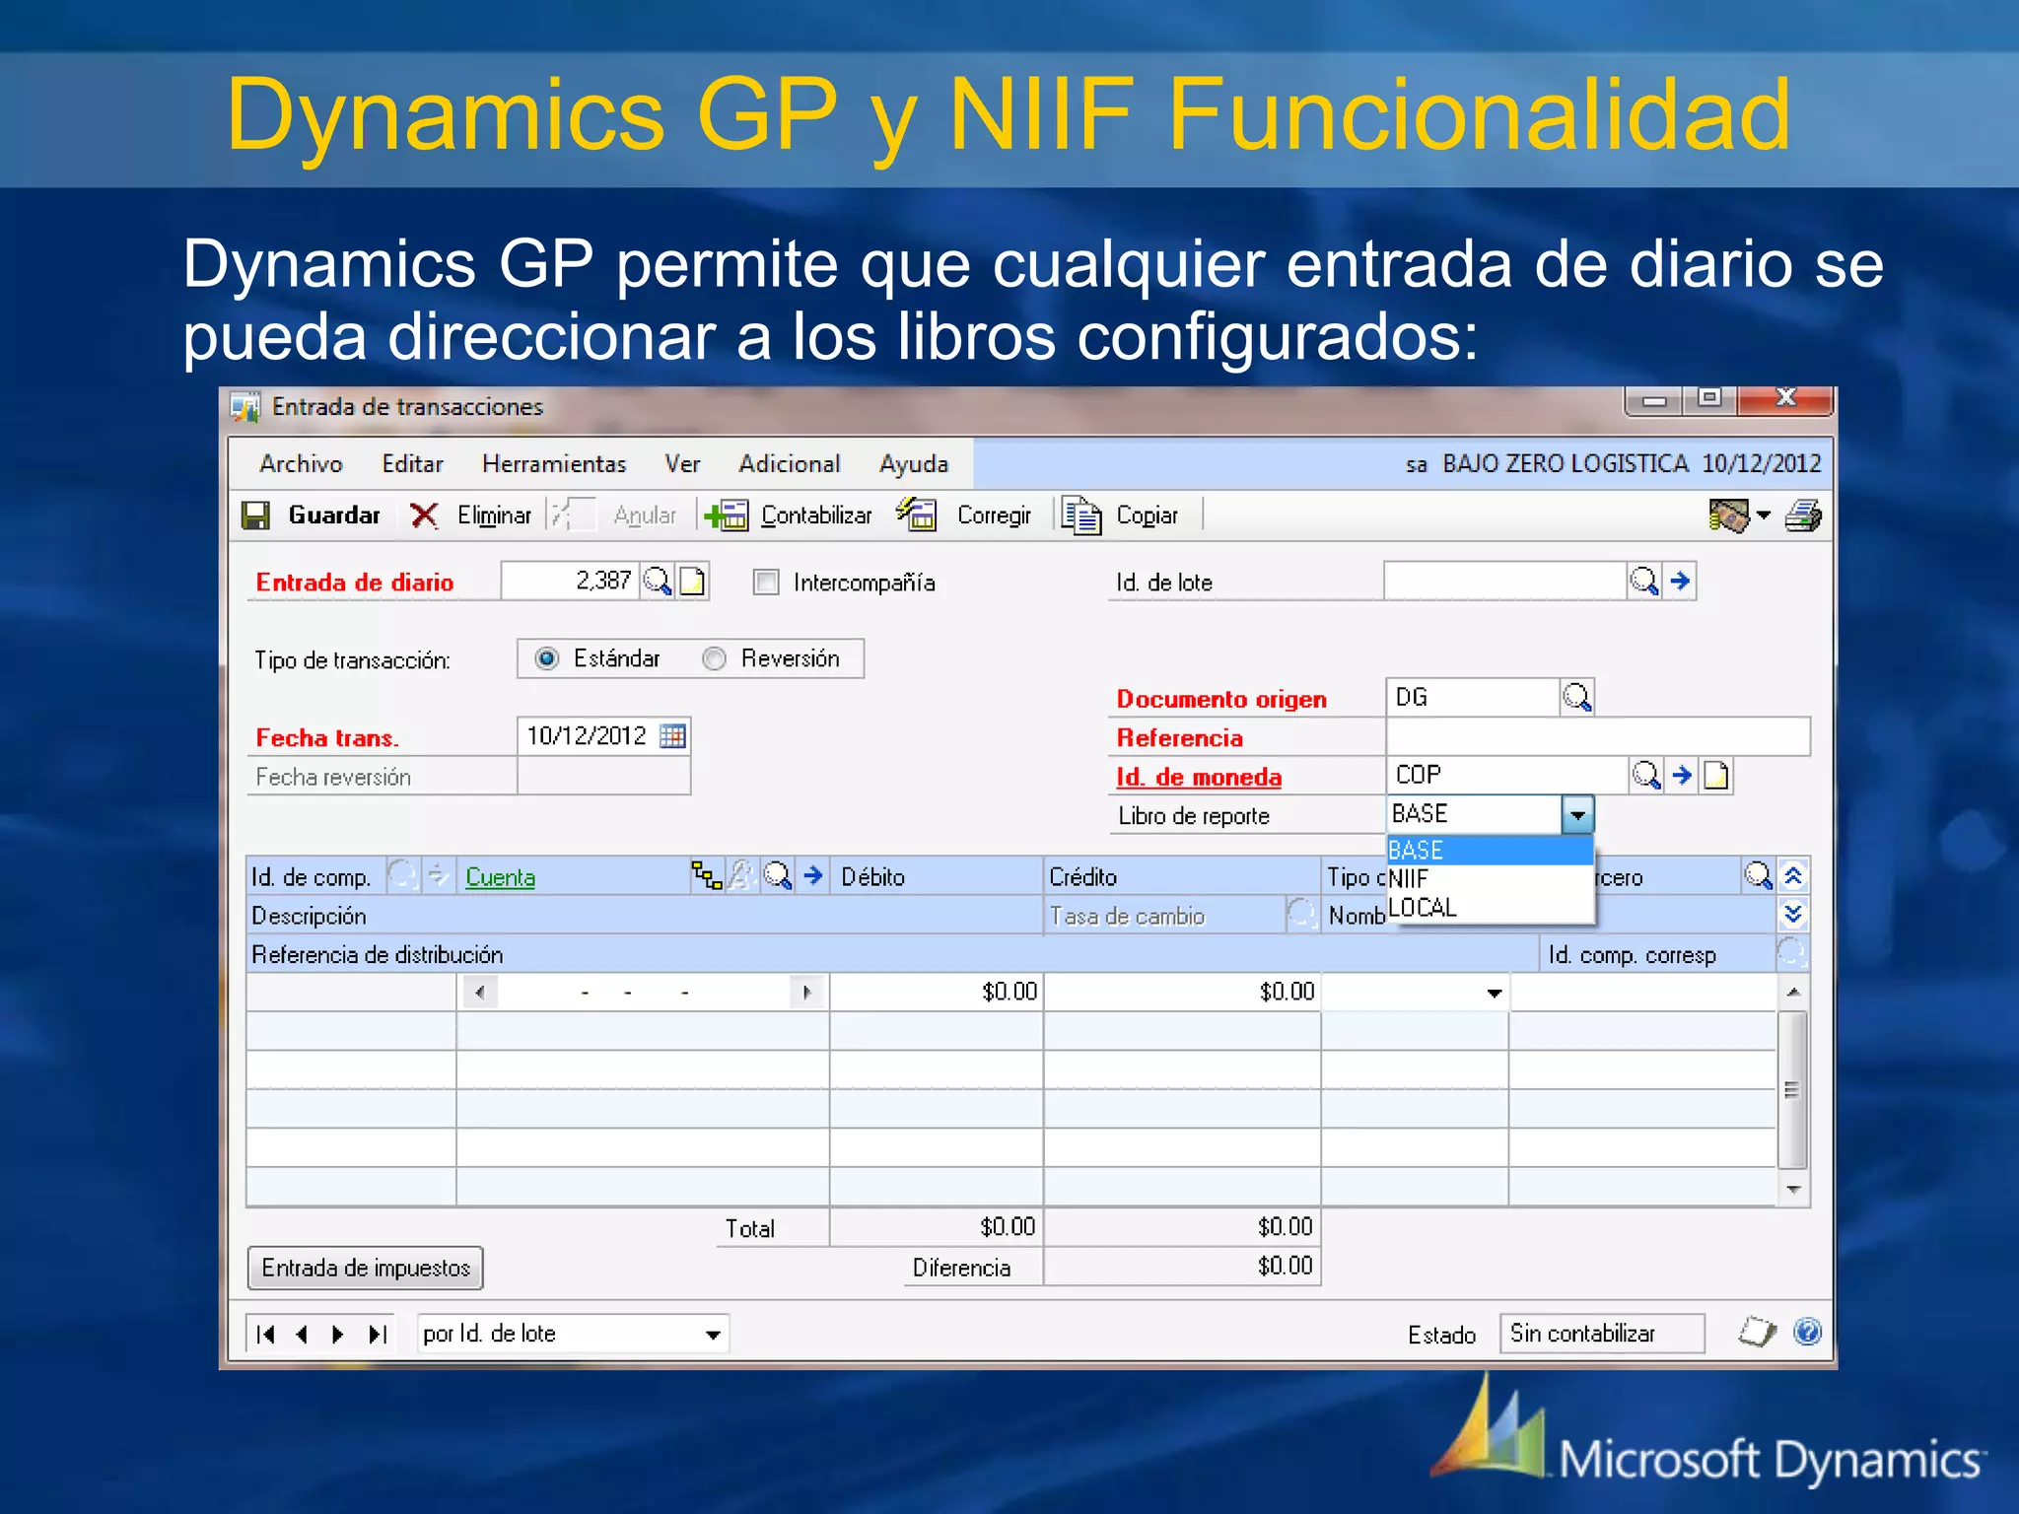
Task: Click the Documento origen field showing DG
Action: click(1472, 697)
